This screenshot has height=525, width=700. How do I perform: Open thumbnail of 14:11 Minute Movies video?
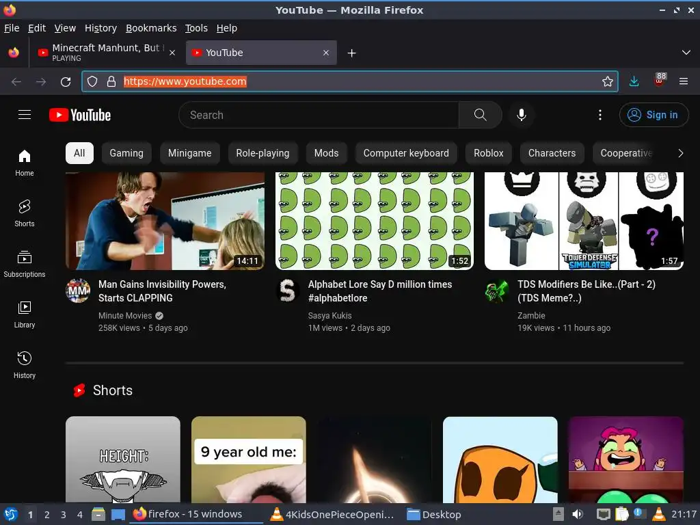coord(165,221)
